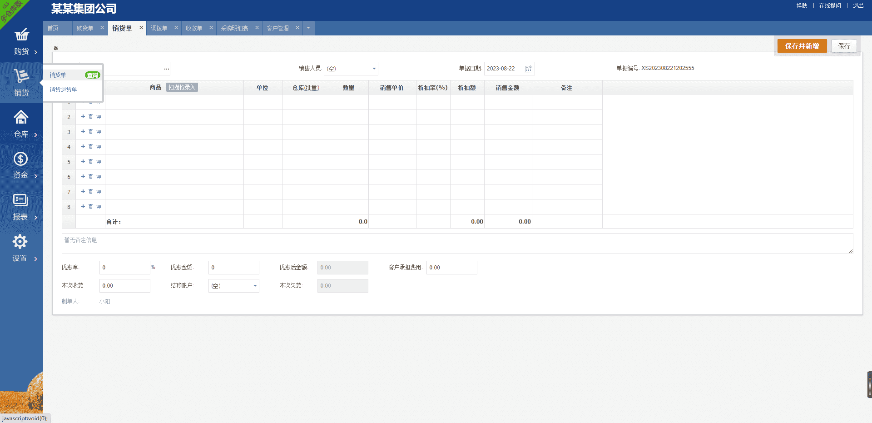The image size is (872, 423).
Task: Switch to the 采购明细表 tab
Action: click(234, 28)
